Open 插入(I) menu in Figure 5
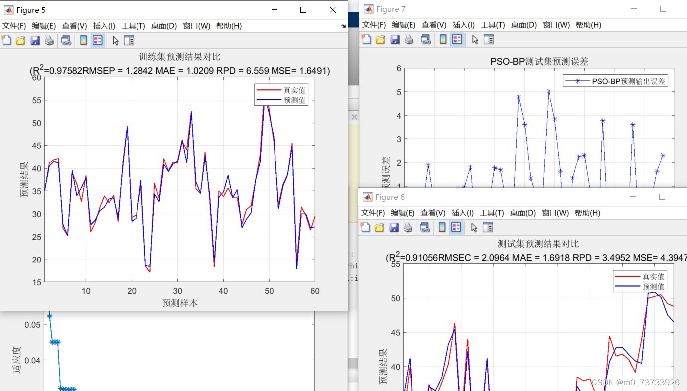 (x=104, y=26)
